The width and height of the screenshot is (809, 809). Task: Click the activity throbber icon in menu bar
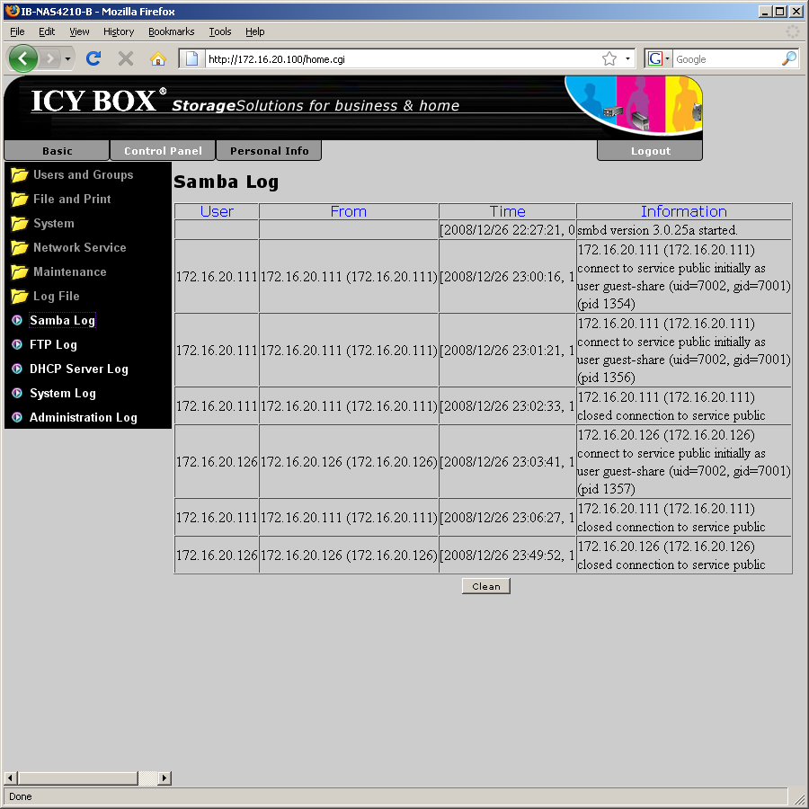point(792,31)
